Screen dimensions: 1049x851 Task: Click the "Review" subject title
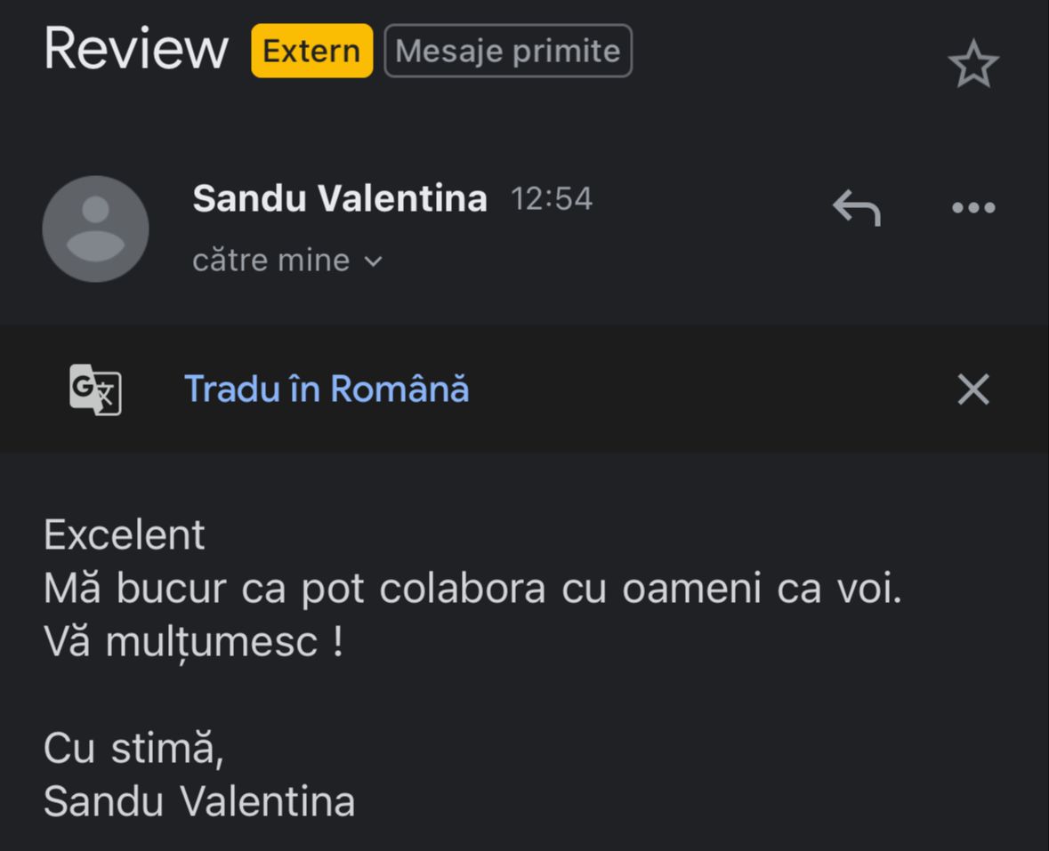[136, 49]
